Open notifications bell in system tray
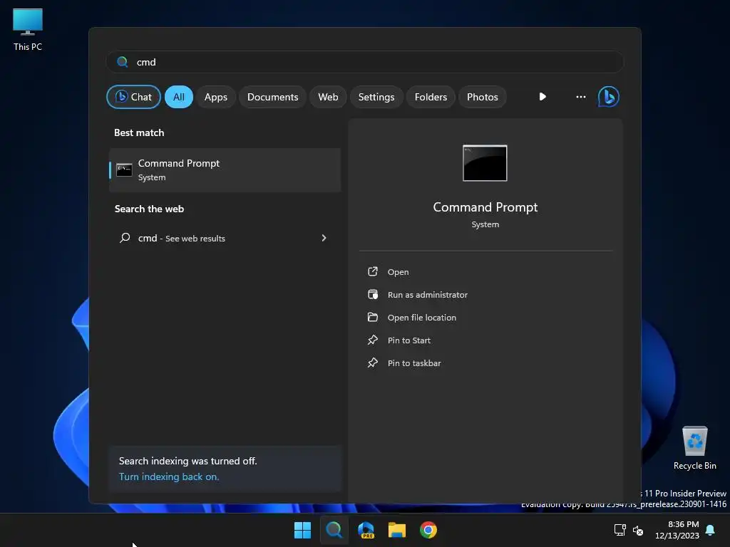The height and width of the screenshot is (547, 730). coord(710,530)
